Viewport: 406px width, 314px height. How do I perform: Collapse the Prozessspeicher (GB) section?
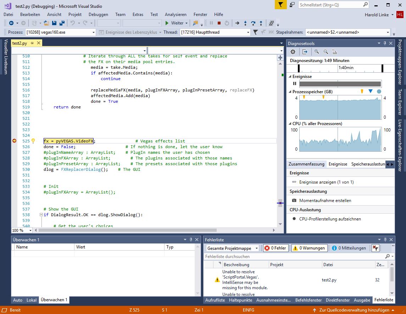290,92
